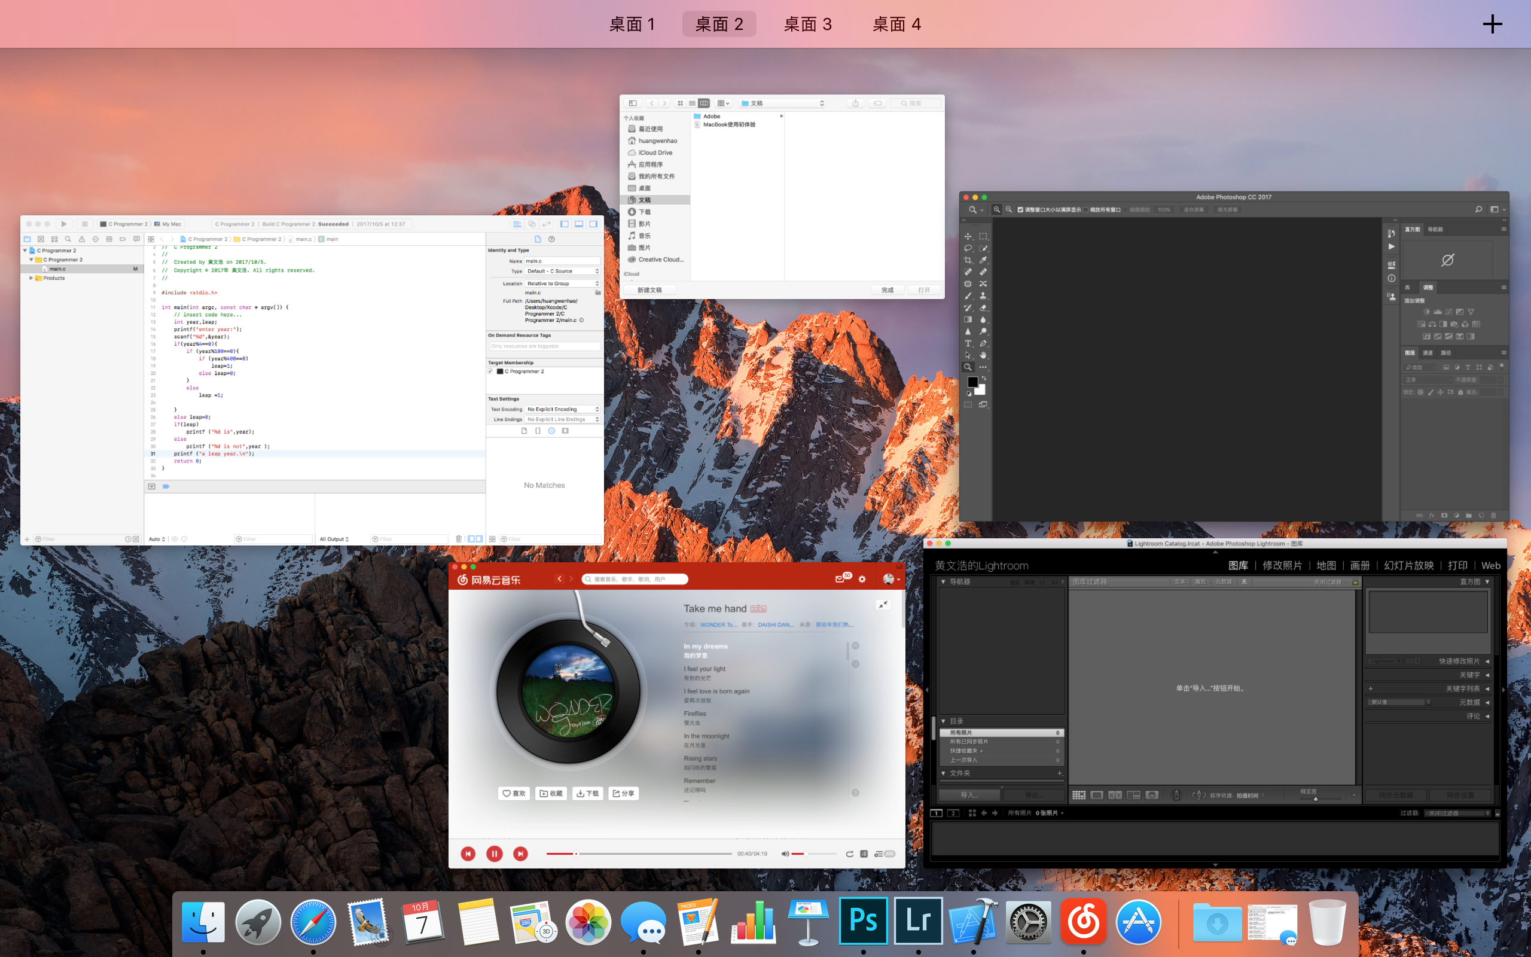This screenshot has width=1531, height=957.
Task: Toggle the Xcode utilities panel button
Action: (593, 224)
